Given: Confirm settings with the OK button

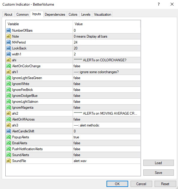Looking at the screenshot, I should pyautogui.click(x=117, y=184).
